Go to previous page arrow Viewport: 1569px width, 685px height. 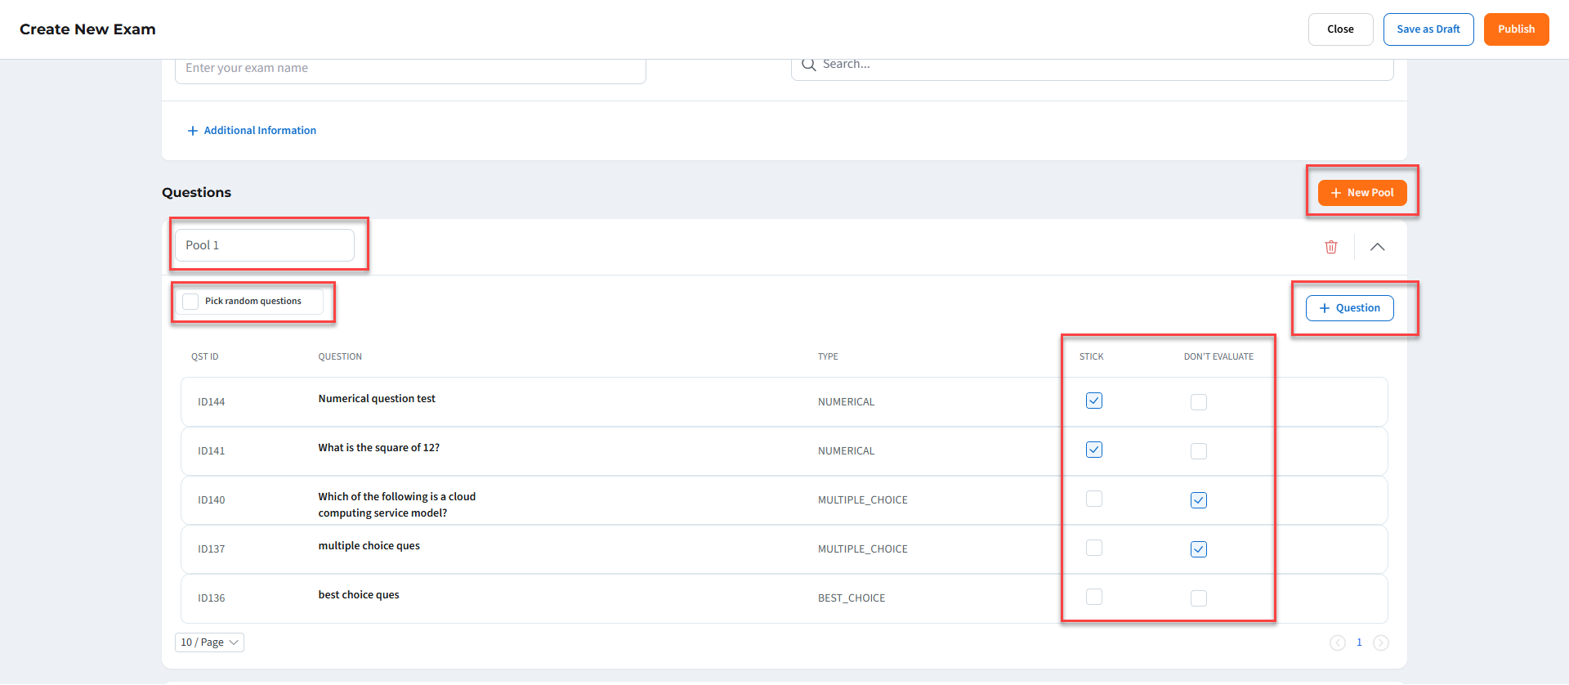1338,642
